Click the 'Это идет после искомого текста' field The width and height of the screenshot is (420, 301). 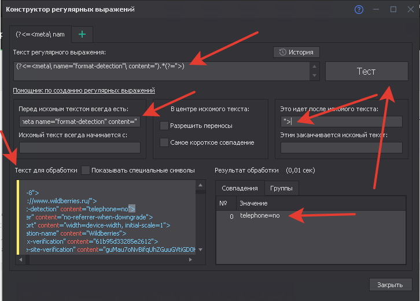point(341,122)
